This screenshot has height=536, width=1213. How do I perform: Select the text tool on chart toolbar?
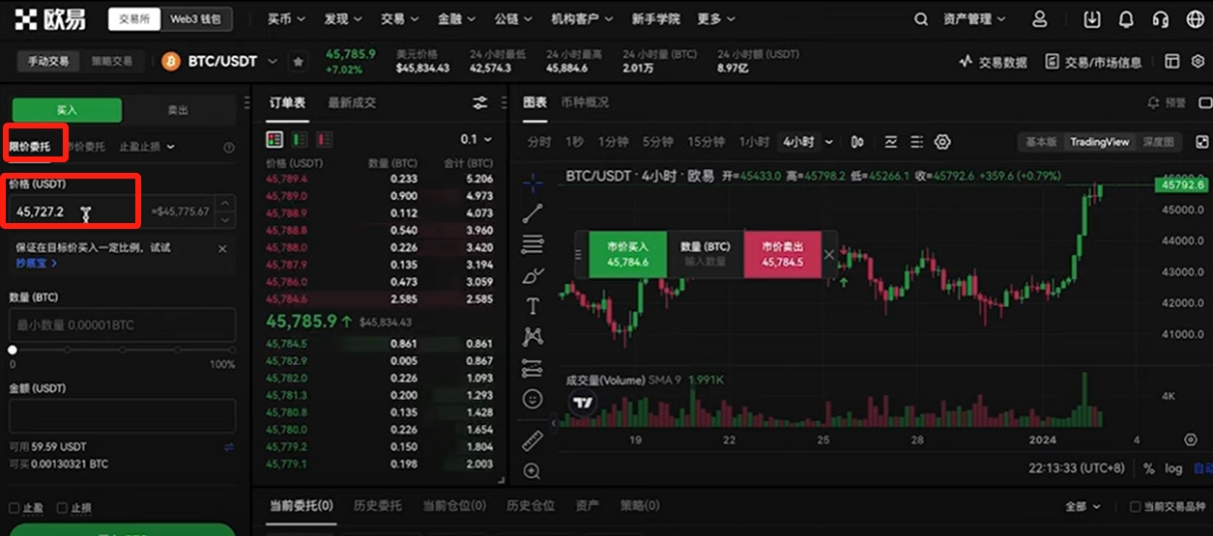[x=533, y=306]
